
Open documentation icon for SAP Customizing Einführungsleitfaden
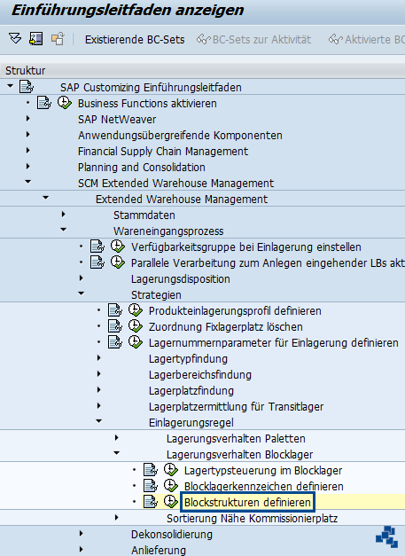pos(27,87)
